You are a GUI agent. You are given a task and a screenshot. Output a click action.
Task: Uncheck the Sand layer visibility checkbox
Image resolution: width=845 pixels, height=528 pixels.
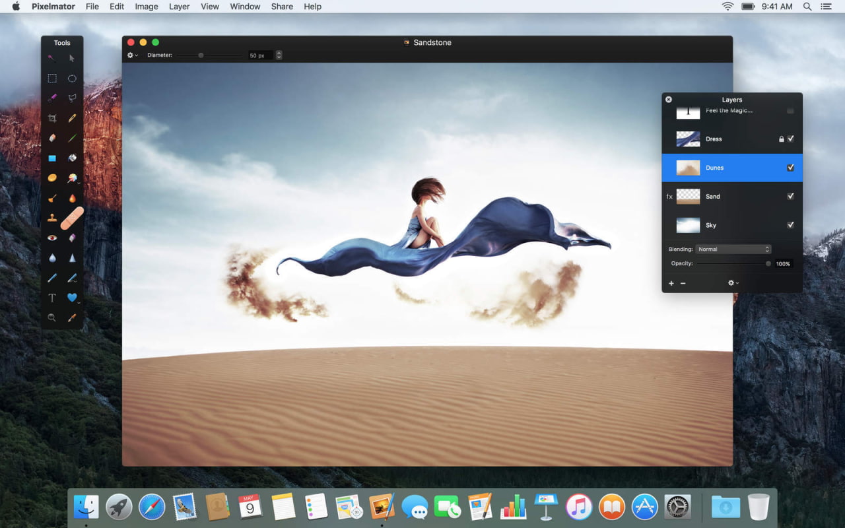tap(790, 196)
